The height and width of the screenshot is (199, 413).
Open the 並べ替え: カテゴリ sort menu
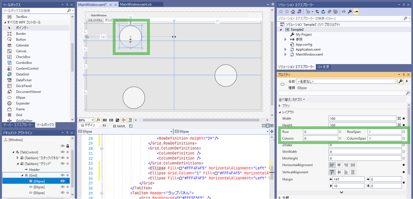[x=292, y=99]
